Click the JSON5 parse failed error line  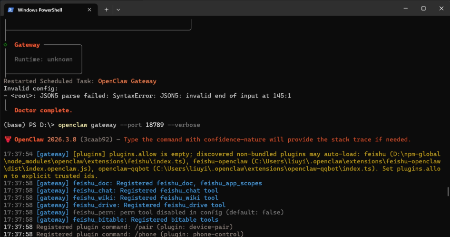(x=147, y=96)
